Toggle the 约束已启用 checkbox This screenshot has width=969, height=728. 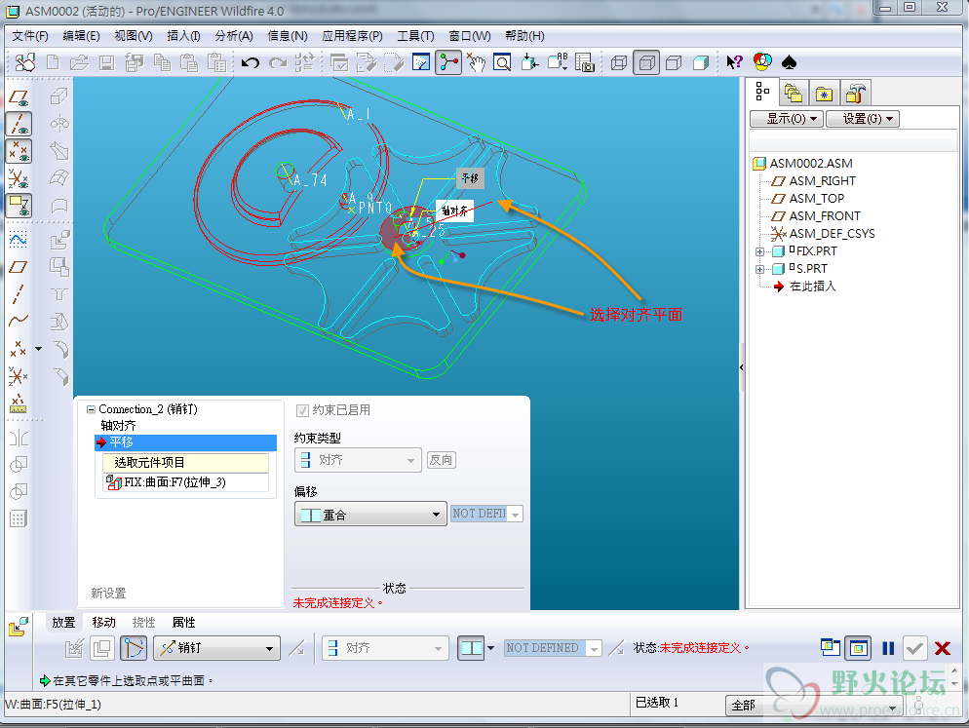(302, 410)
